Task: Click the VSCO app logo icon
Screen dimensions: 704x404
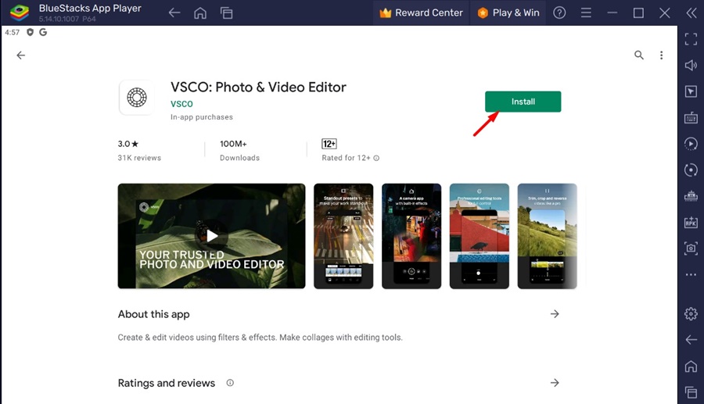Action: click(x=136, y=98)
